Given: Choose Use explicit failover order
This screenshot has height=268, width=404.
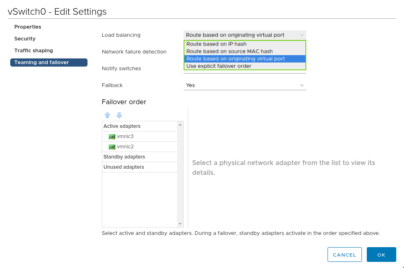Looking at the screenshot, I should [x=245, y=66].
